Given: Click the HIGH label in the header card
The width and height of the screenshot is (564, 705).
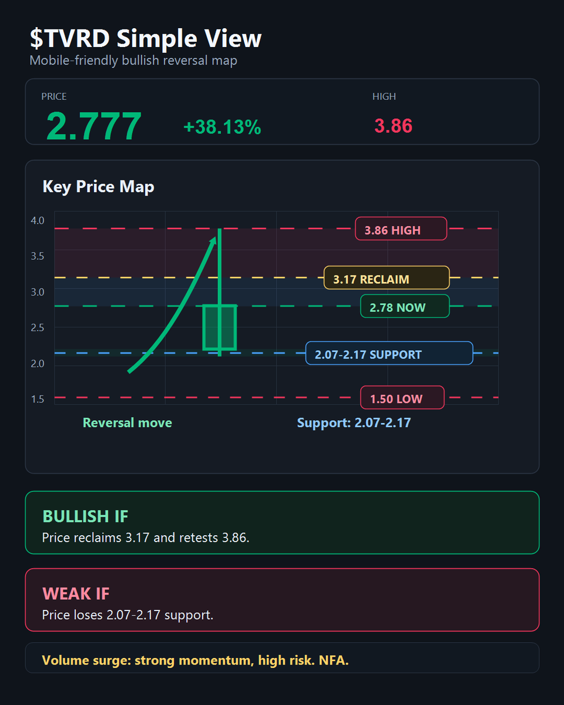Looking at the screenshot, I should (384, 96).
